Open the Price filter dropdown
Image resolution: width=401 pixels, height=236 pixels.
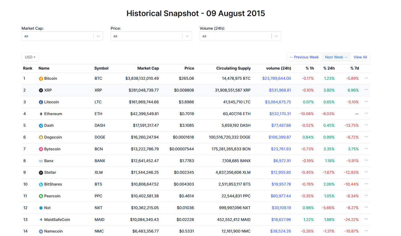[151, 36]
